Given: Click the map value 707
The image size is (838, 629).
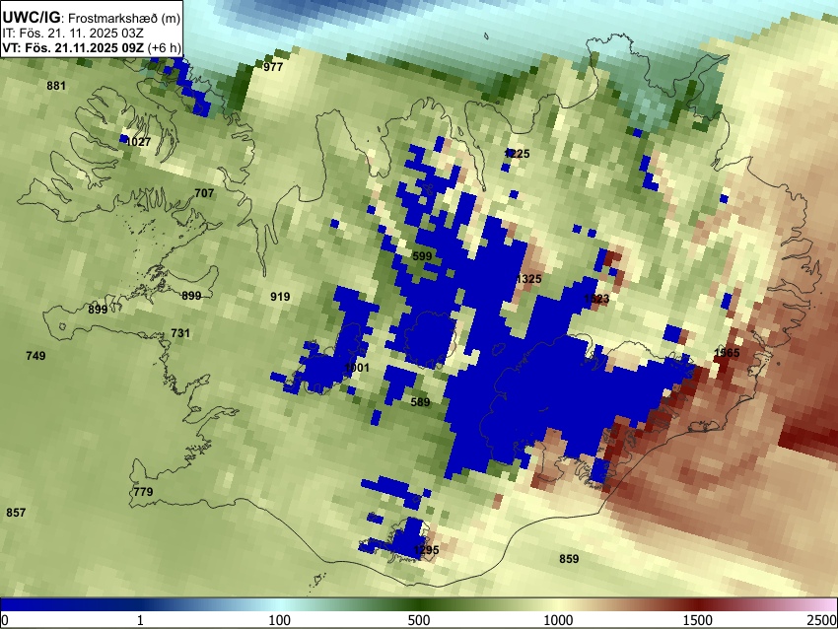Looking at the screenshot, I should [204, 193].
